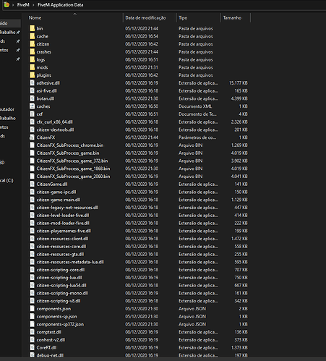The height and width of the screenshot is (361, 326).
Task: Click the conhost-v2.dll file icon
Action: (33, 340)
